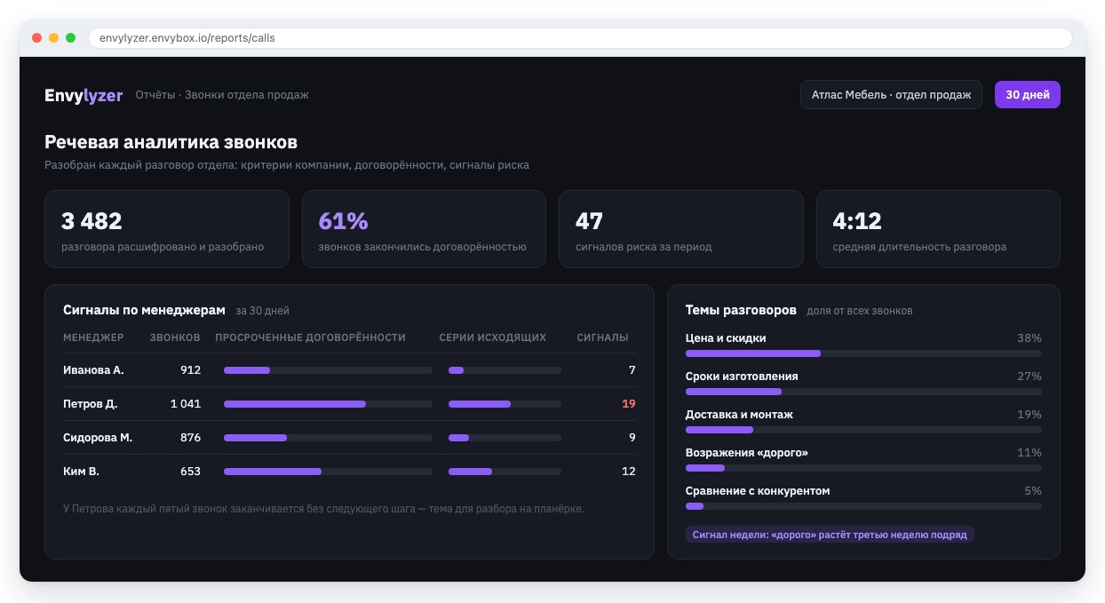Click call count 1 041
The height and width of the screenshot is (603, 1105).
(x=186, y=404)
